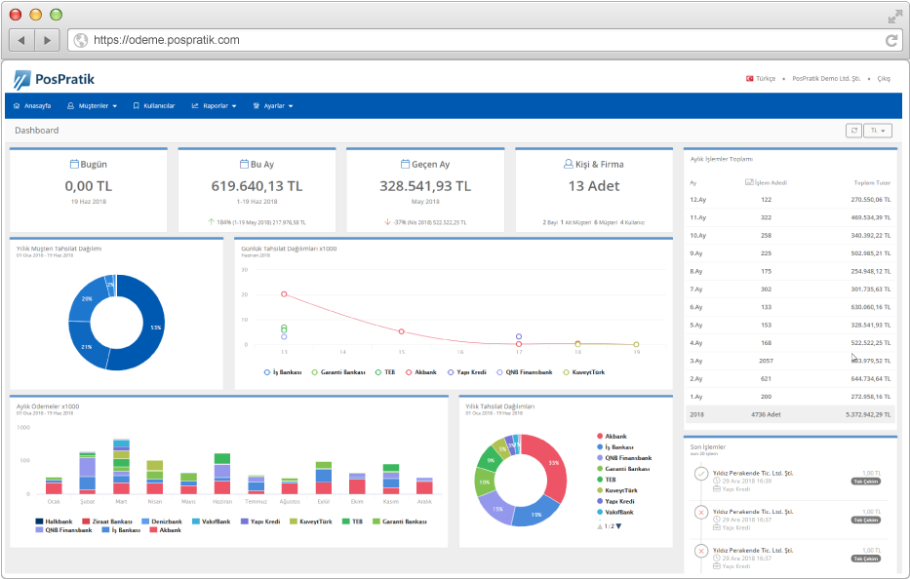Expand the Raporlar menu
The height and width of the screenshot is (579, 910).
(215, 106)
